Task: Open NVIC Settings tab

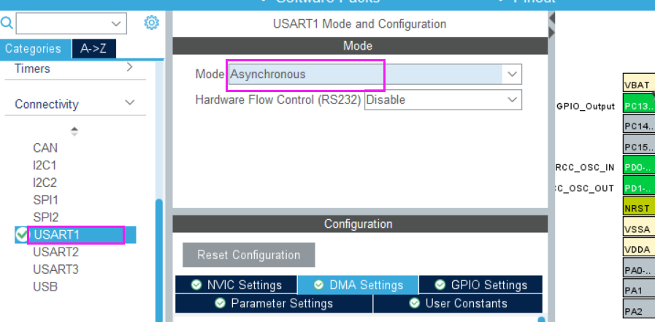Action: pyautogui.click(x=236, y=285)
